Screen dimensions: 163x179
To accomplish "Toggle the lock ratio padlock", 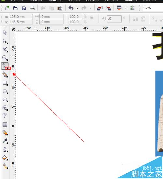I will pos(92,17).
